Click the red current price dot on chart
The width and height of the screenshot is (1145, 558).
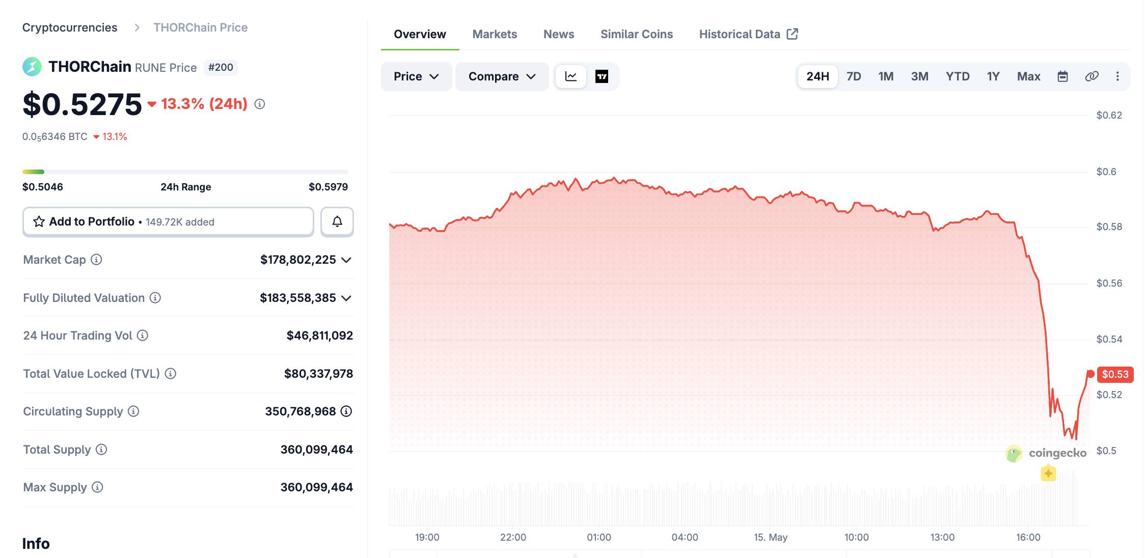coord(1091,374)
